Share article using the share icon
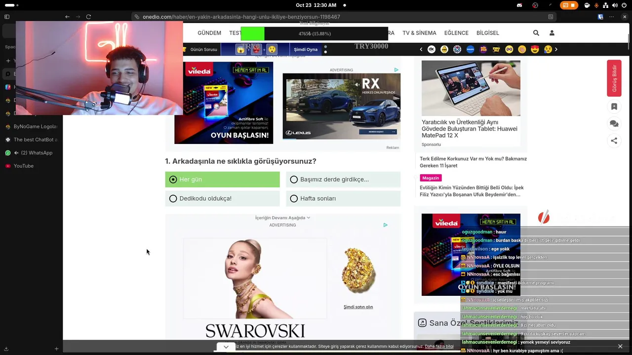632x355 pixels. pyautogui.click(x=614, y=141)
